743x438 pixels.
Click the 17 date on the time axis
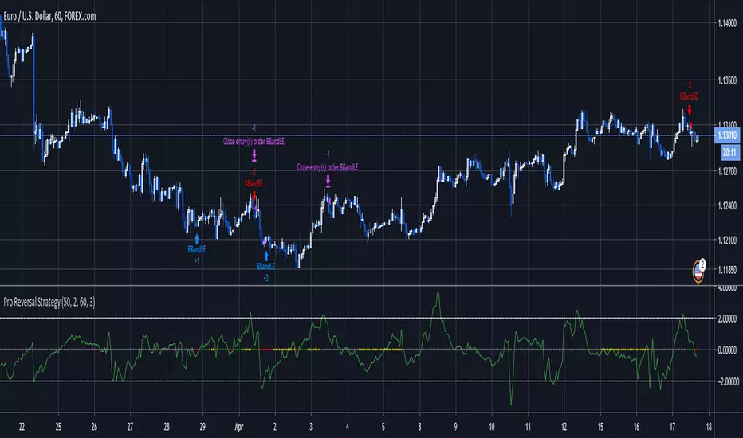point(672,427)
